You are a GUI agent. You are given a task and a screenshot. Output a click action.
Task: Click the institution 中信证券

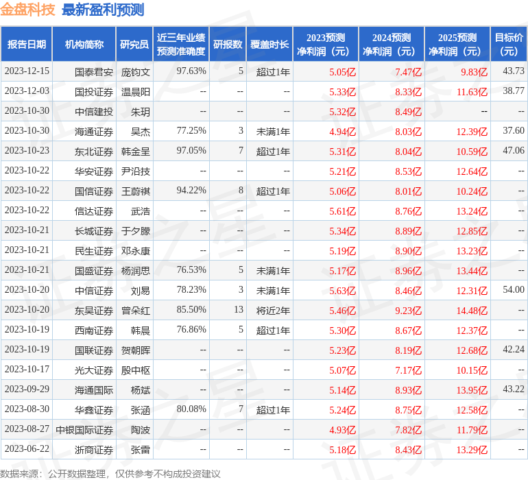click(94, 291)
